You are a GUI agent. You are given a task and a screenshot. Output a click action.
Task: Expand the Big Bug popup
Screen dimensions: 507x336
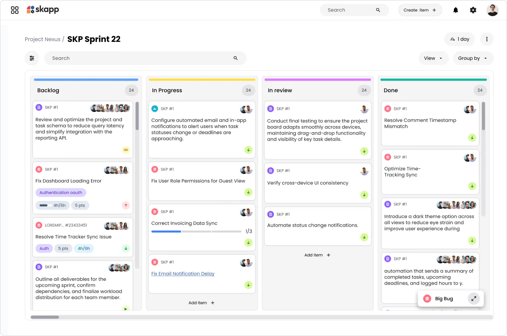[x=474, y=299]
